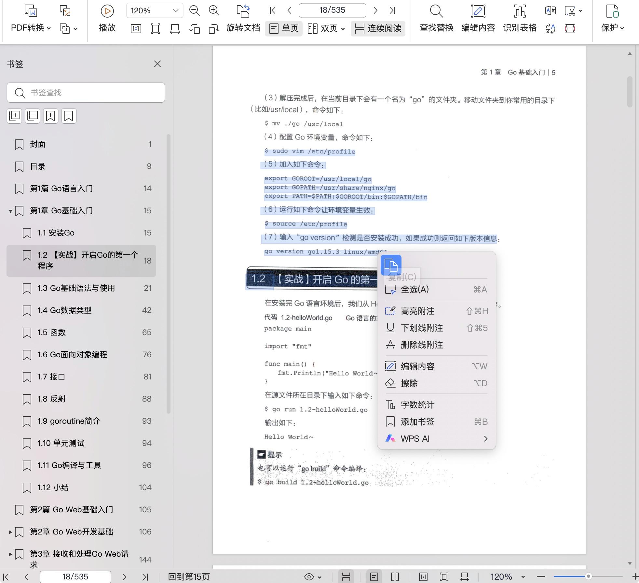639x583 pixels.
Task: Expand the 第2章 Go Web开发基础 bookmark
Action: click(x=10, y=532)
